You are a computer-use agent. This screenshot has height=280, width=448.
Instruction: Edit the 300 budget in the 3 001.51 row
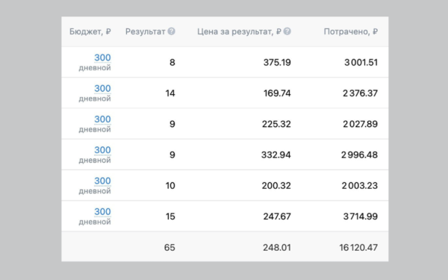pos(102,57)
